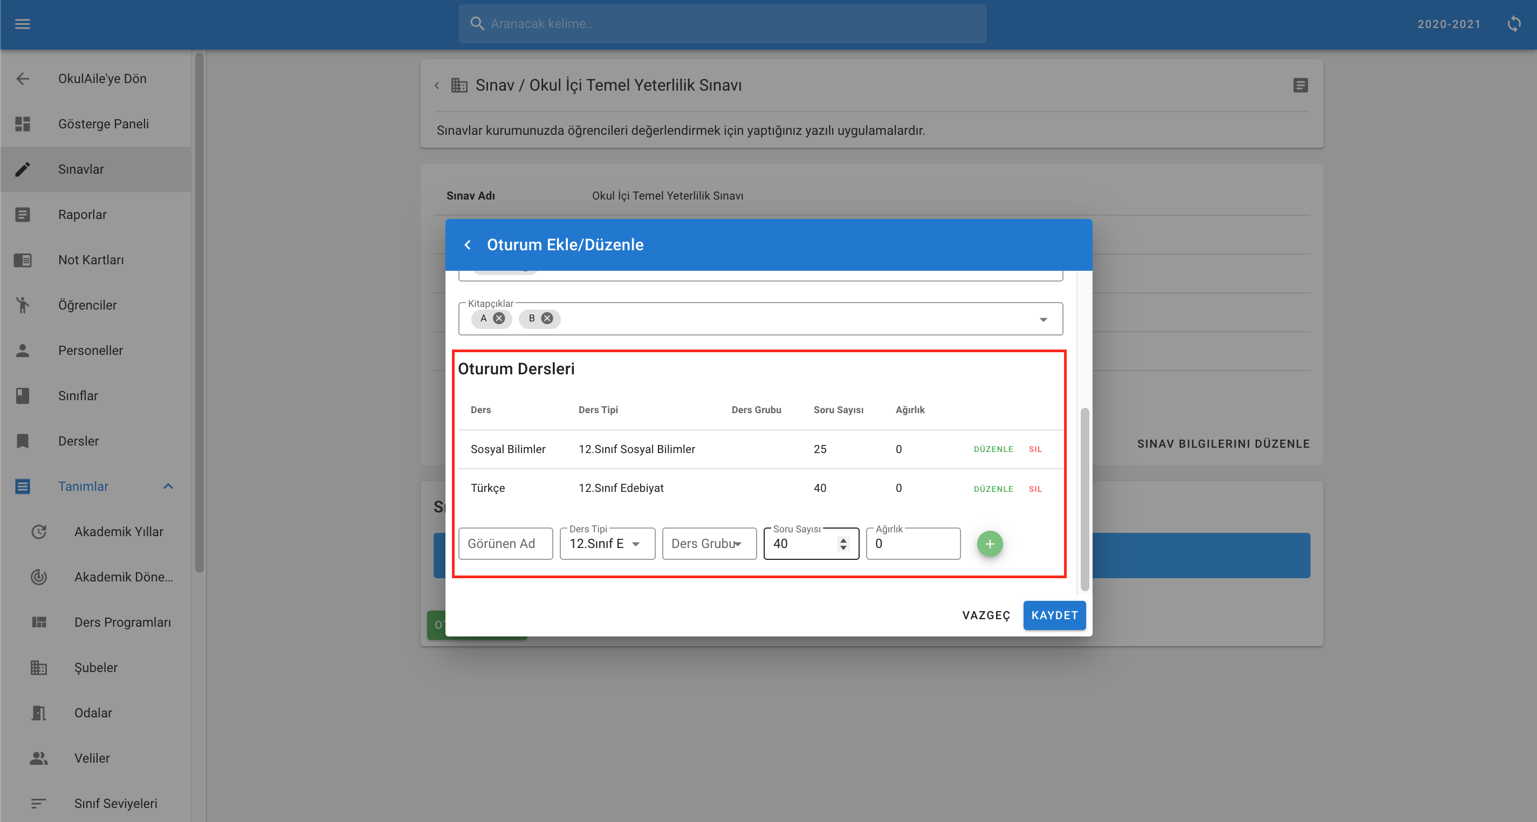Focus the Görünen Ad input field
The width and height of the screenshot is (1537, 822).
[x=505, y=544]
